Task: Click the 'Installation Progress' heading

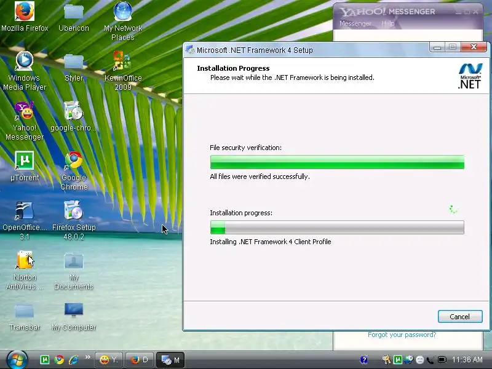Action: coord(233,68)
